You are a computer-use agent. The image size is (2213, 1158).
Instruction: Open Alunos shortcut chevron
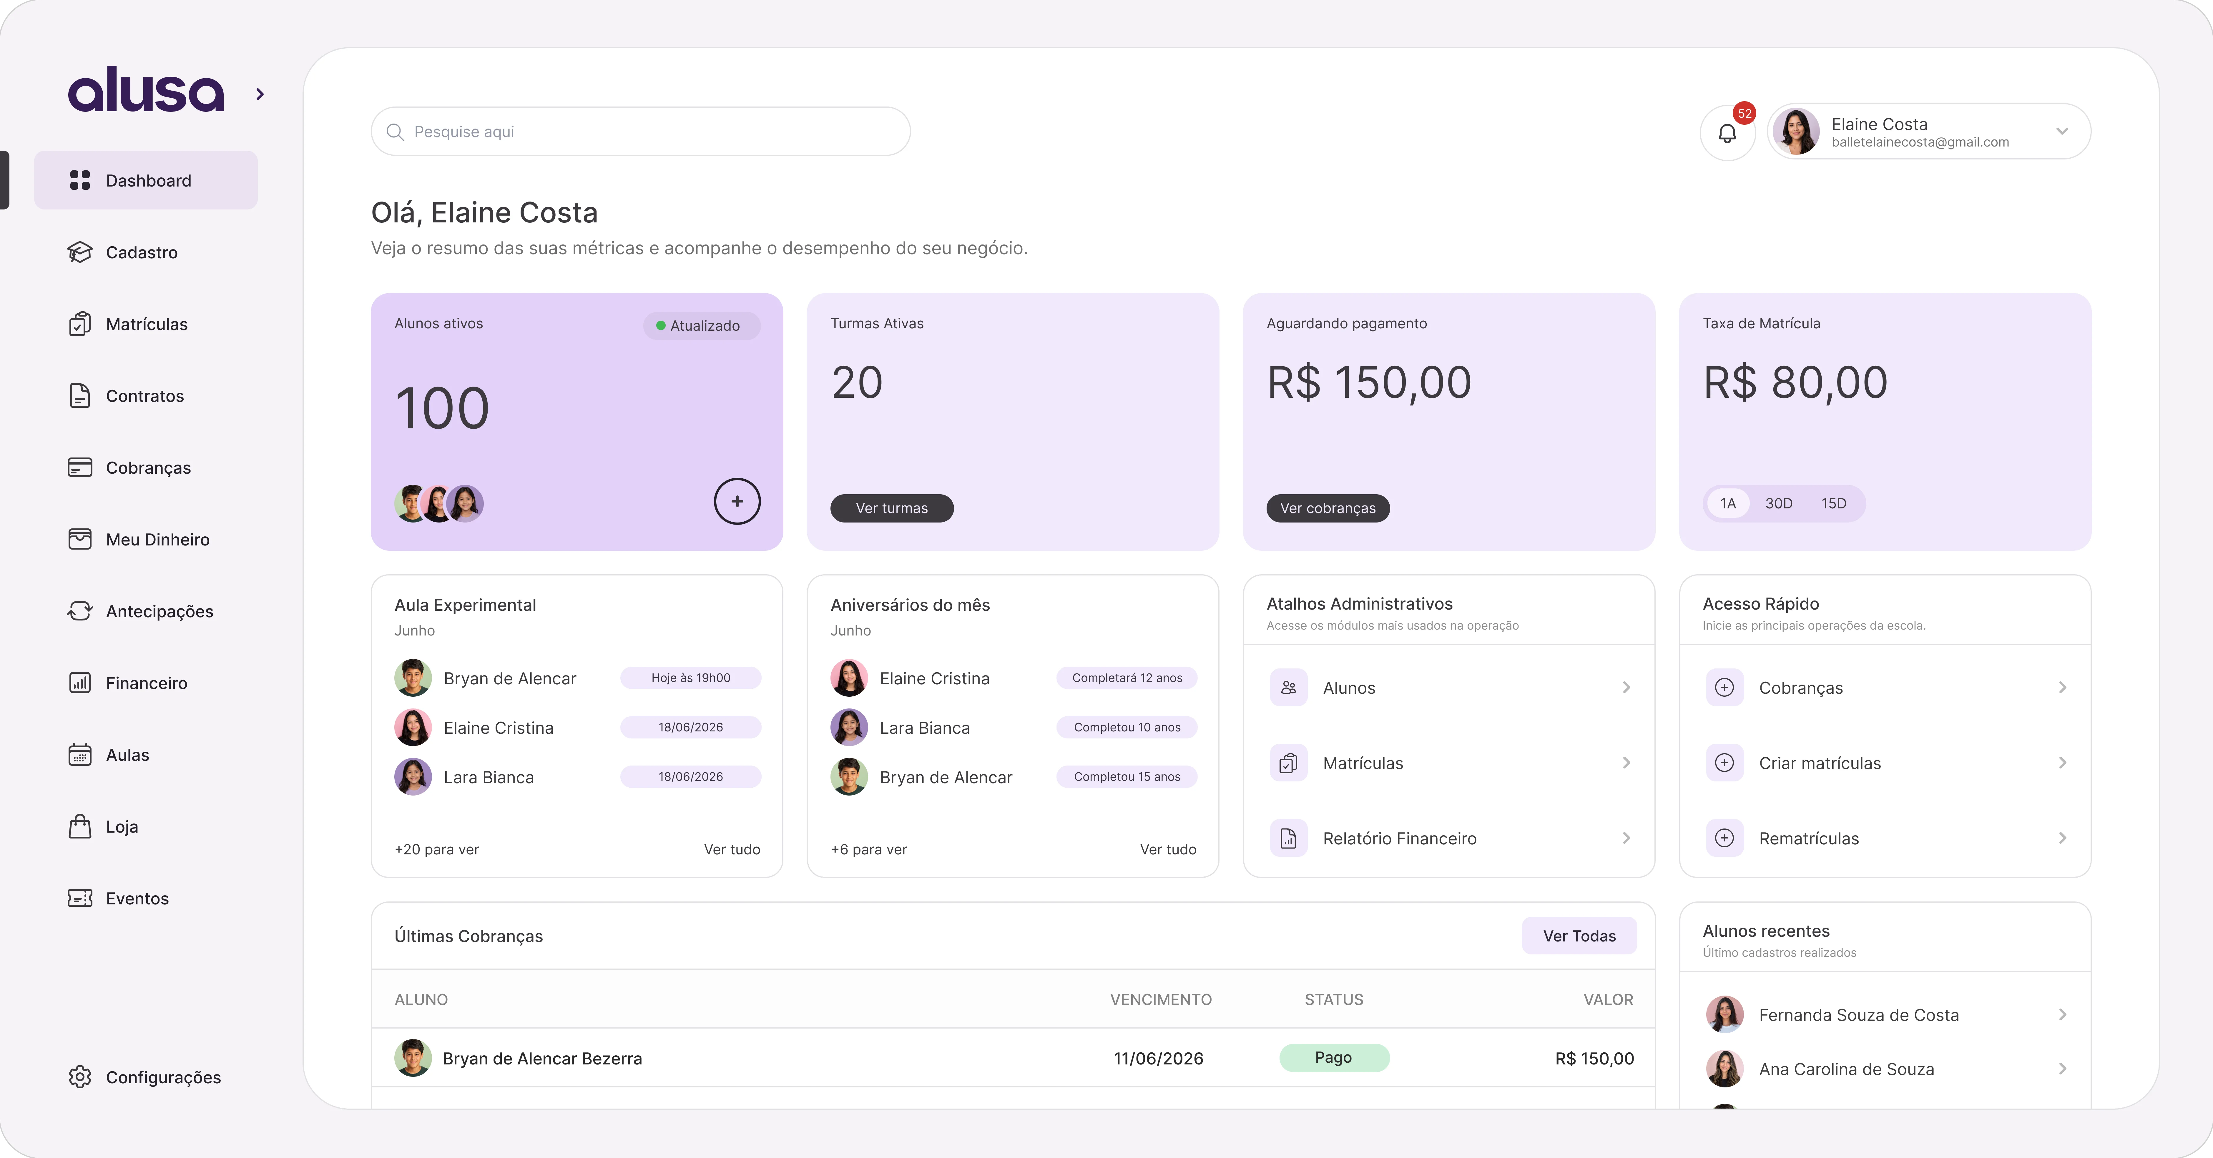click(x=1626, y=687)
